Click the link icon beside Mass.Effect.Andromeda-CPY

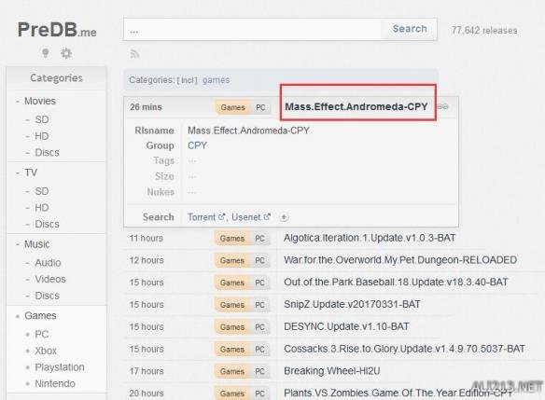[x=442, y=106]
